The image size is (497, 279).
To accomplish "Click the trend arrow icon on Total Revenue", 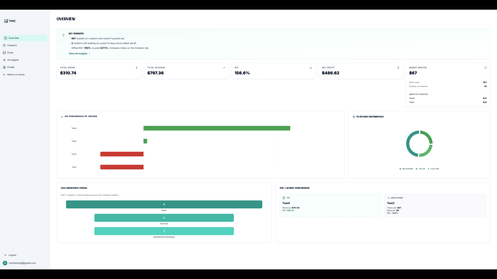I will (224, 68).
